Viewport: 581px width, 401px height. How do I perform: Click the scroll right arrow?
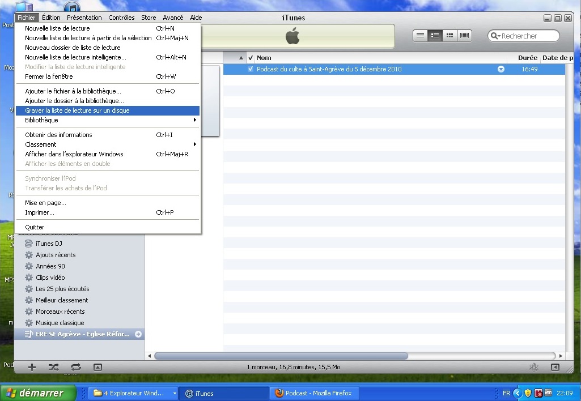[x=561, y=356]
